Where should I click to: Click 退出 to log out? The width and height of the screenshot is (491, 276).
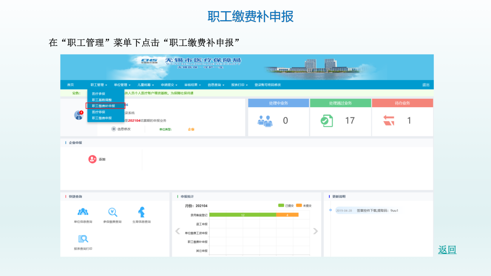(426, 85)
